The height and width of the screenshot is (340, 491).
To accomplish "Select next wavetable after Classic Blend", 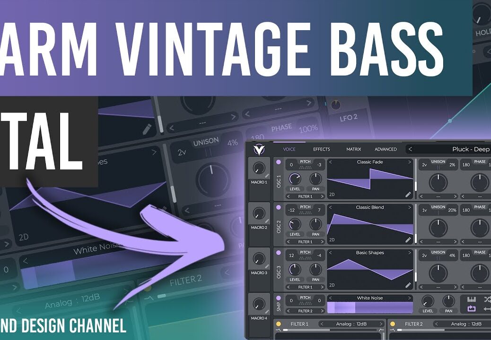I will click(409, 207).
